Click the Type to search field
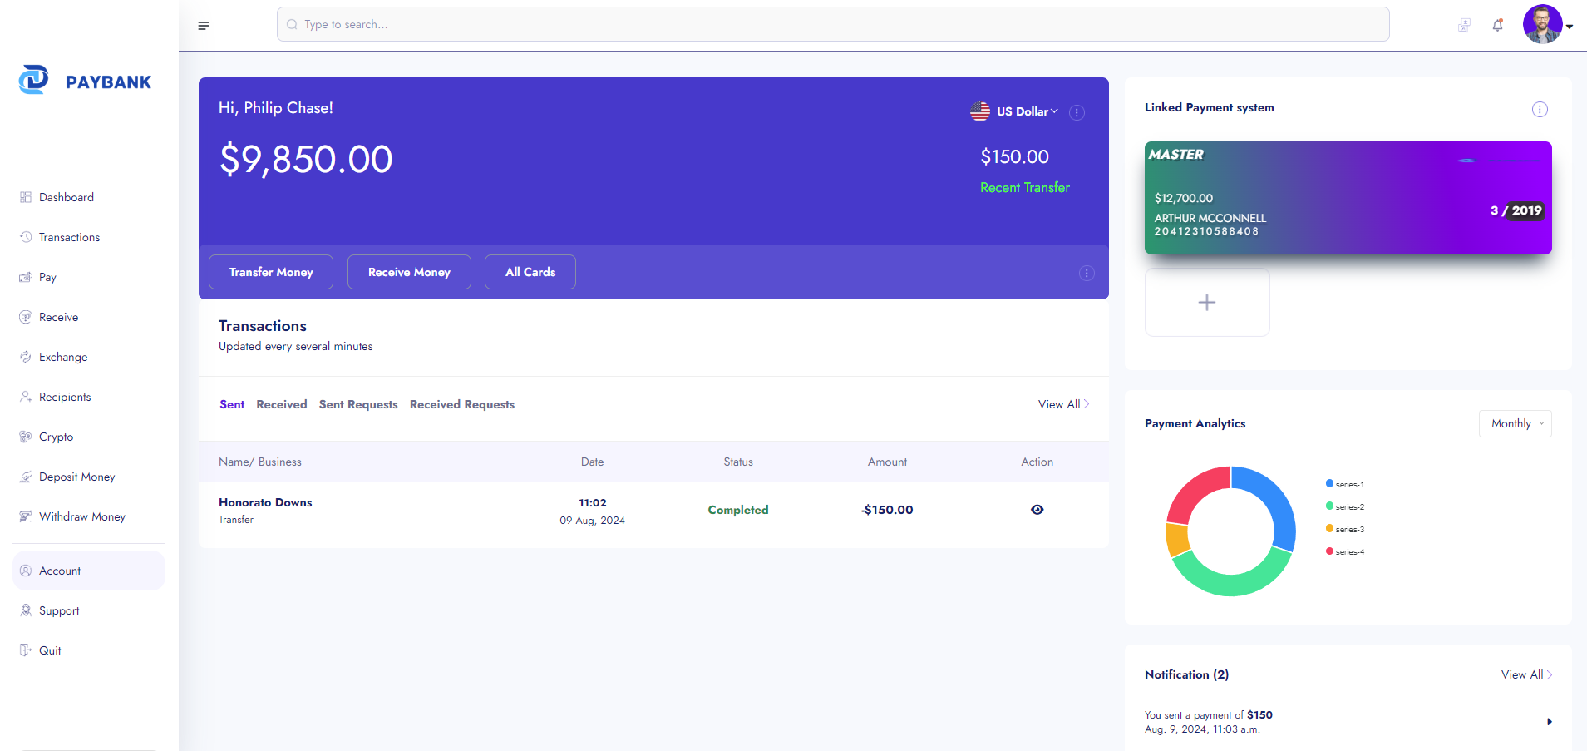This screenshot has height=751, width=1587. click(x=831, y=24)
